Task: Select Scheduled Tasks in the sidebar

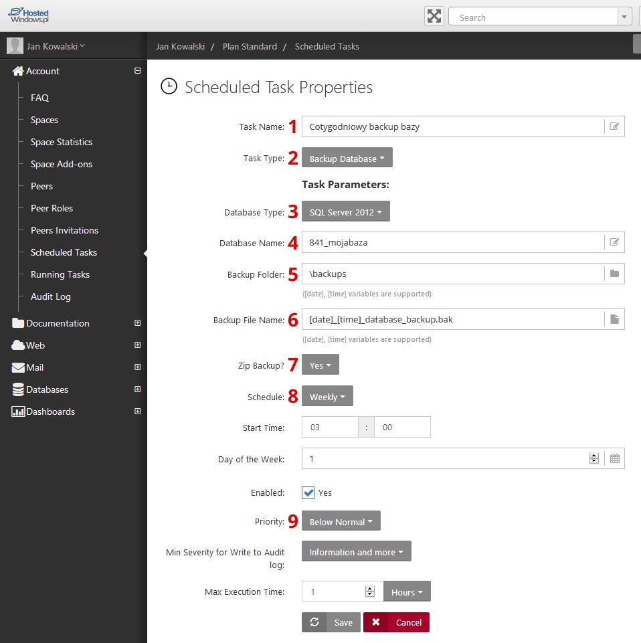Action: 64,253
